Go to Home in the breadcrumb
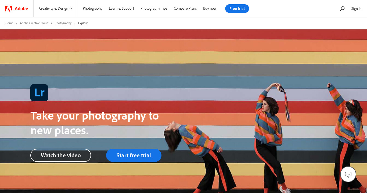Image resolution: width=367 pixels, height=193 pixels. (x=9, y=23)
